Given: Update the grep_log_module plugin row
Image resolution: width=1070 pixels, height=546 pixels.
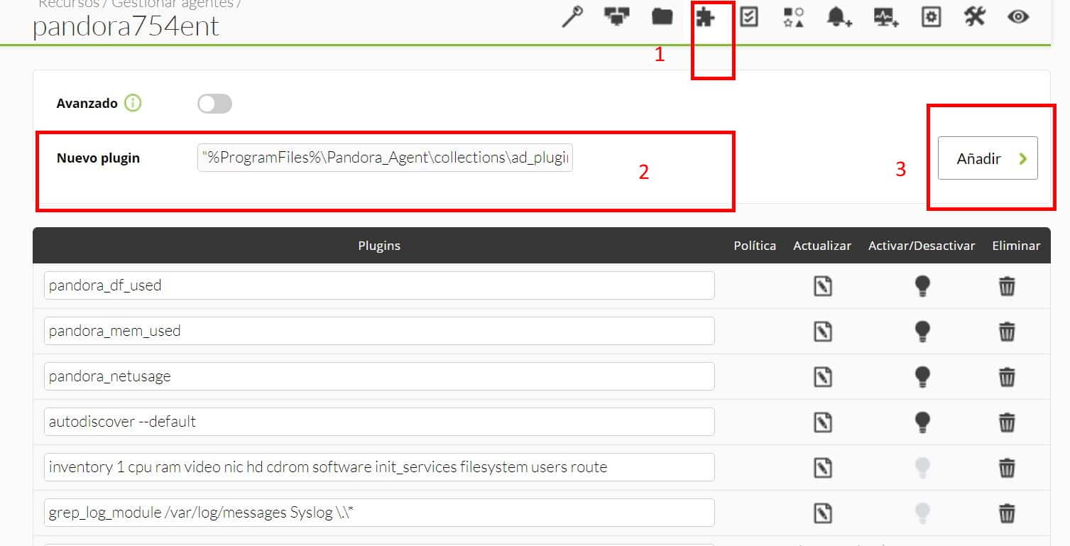Looking at the screenshot, I should tap(822, 513).
